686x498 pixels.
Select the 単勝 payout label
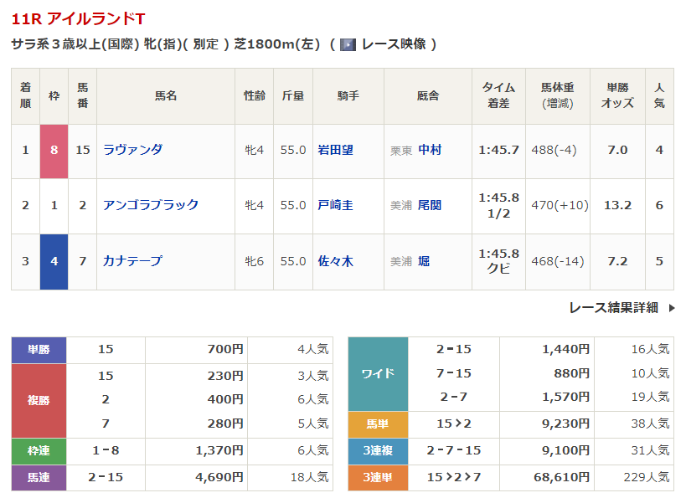click(39, 350)
